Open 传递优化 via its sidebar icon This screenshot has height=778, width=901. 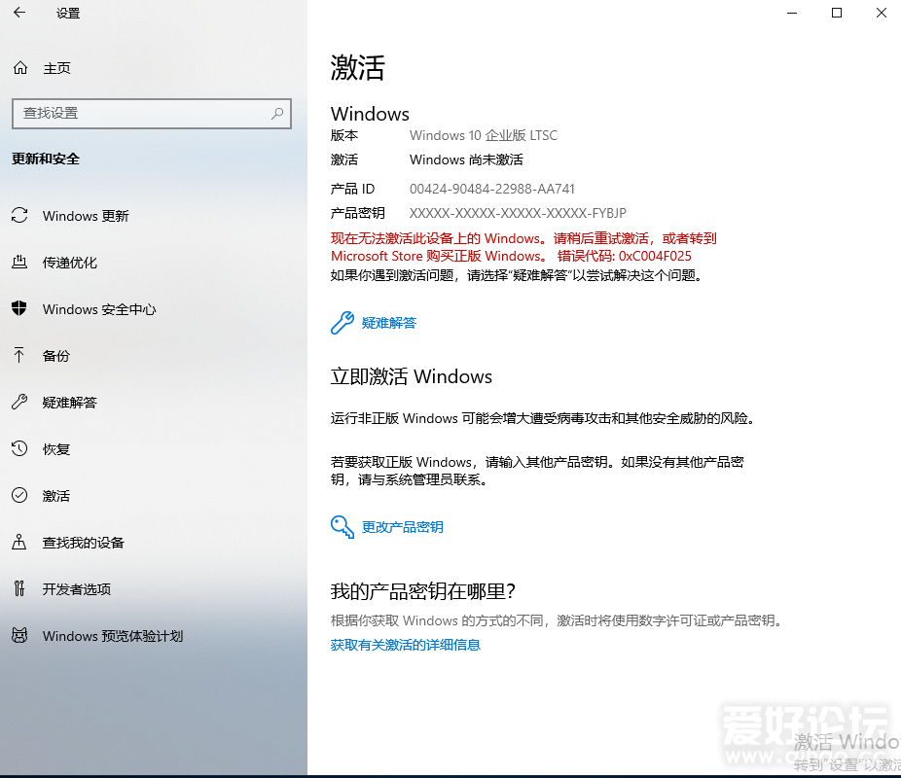tap(20, 263)
